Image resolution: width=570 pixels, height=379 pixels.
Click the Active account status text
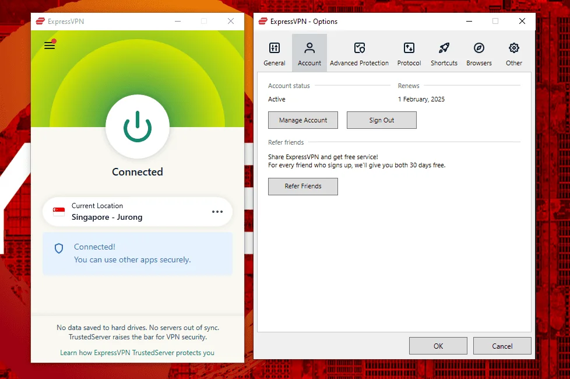(x=277, y=99)
